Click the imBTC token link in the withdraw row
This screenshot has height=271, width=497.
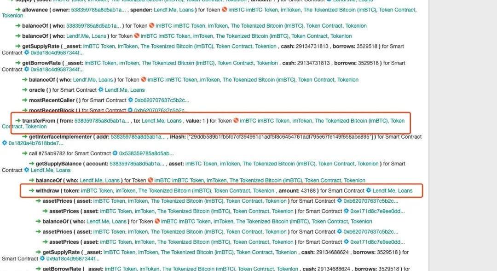(x=178, y=190)
